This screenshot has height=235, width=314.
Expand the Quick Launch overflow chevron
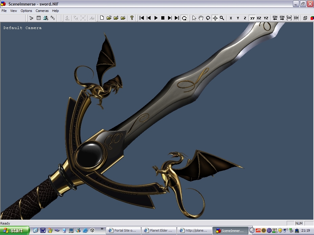(102, 229)
